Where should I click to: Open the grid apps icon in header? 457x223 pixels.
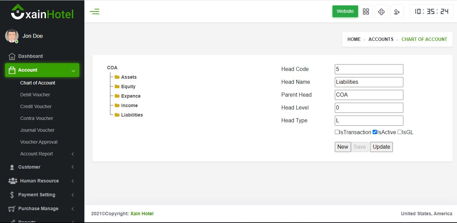(x=366, y=12)
